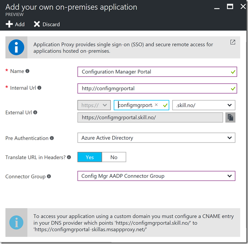Expand the Connector Group dropdown
The width and height of the screenshot is (248, 244).
click(x=156, y=176)
